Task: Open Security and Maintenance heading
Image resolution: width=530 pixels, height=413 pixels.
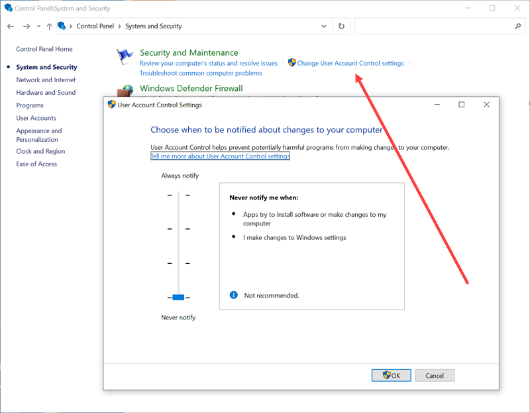Action: point(189,52)
